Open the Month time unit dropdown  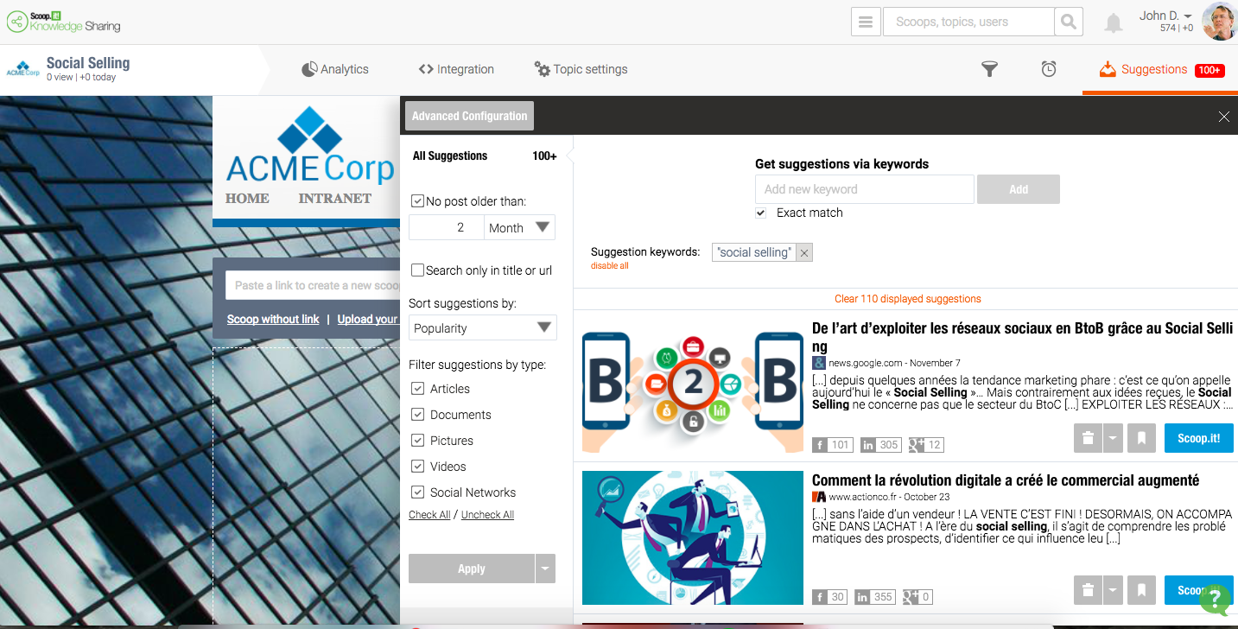(x=519, y=227)
